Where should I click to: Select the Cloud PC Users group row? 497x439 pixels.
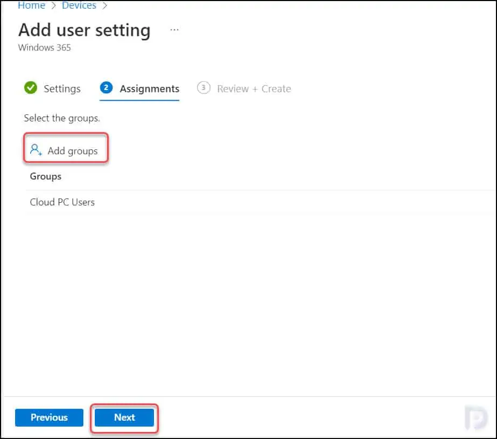point(261,202)
